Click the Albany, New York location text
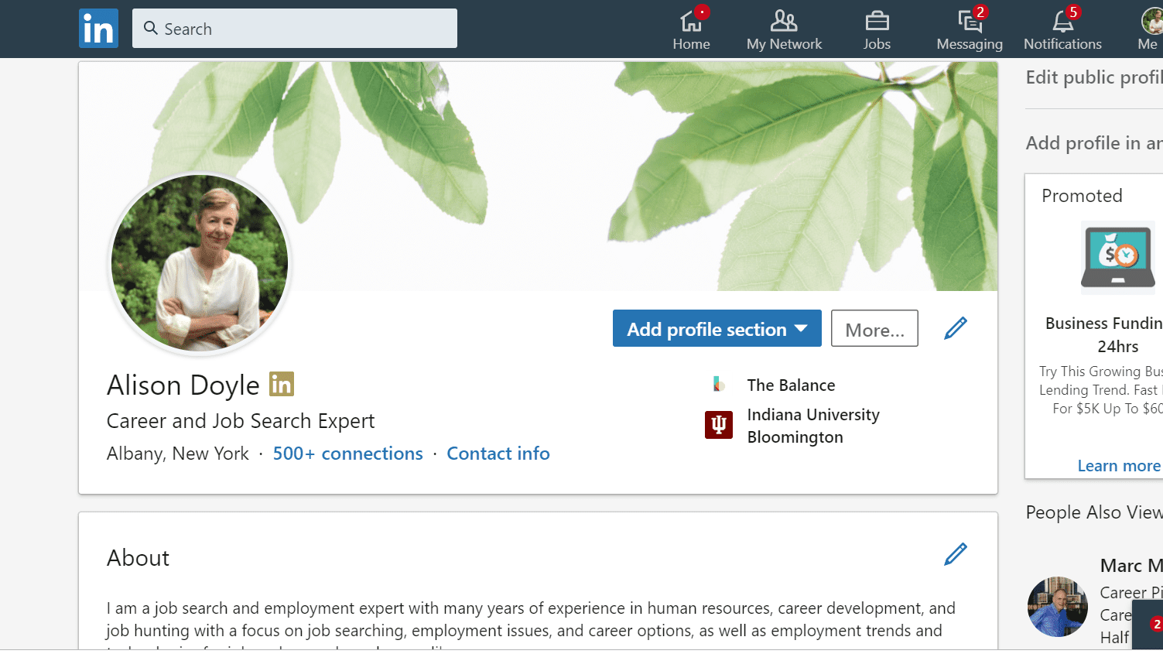Screen dimensions: 1163x654 pyautogui.click(x=178, y=454)
